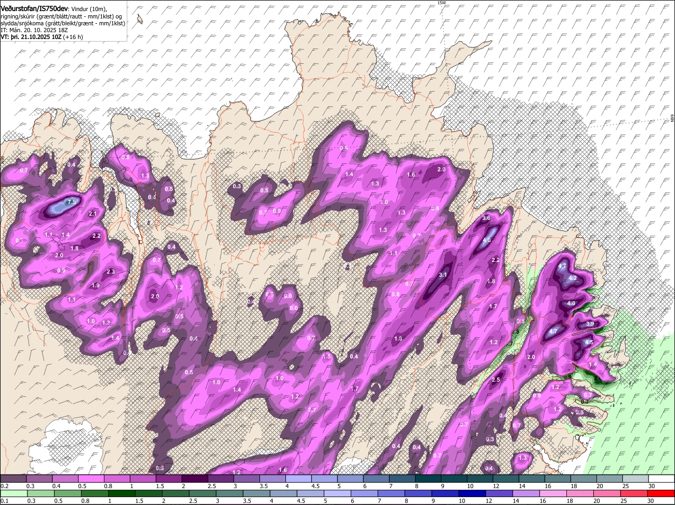
Task: Click the 4.2 precipitation value on the map
Action: pos(573,278)
